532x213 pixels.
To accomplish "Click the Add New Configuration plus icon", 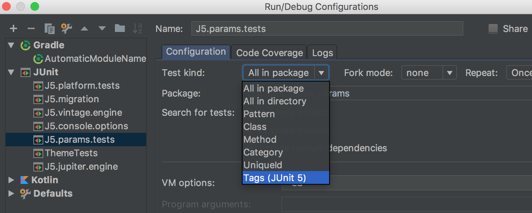I will point(13,29).
